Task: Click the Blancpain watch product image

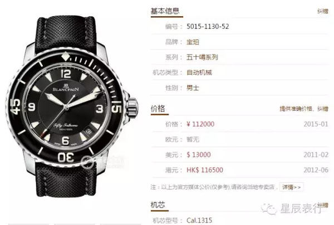Action: pos(72,106)
